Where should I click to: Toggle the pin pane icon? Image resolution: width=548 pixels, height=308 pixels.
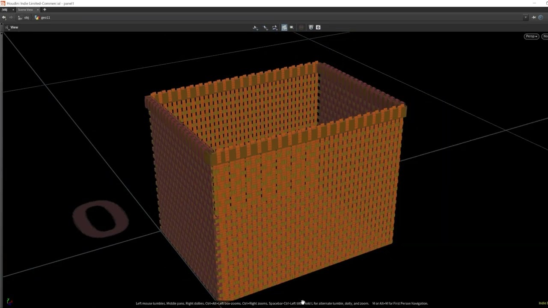(533, 18)
